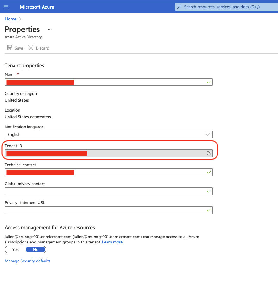The height and width of the screenshot is (281, 278).
Task: Select No on access management toggle
Action: tap(36, 250)
